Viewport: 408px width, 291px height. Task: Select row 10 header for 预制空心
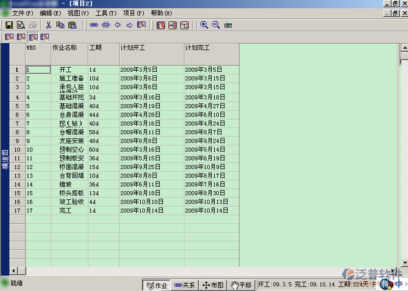[x=17, y=150]
